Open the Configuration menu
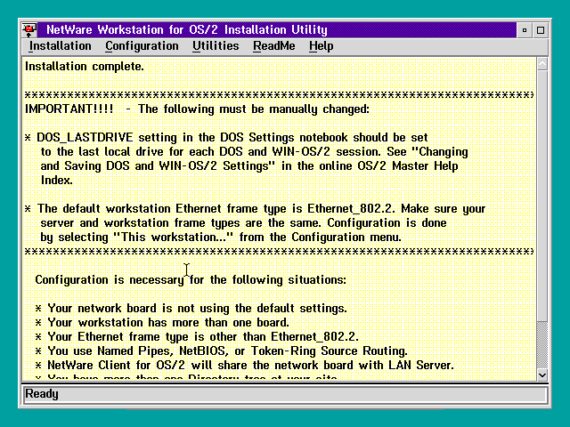The image size is (570, 427). point(142,46)
